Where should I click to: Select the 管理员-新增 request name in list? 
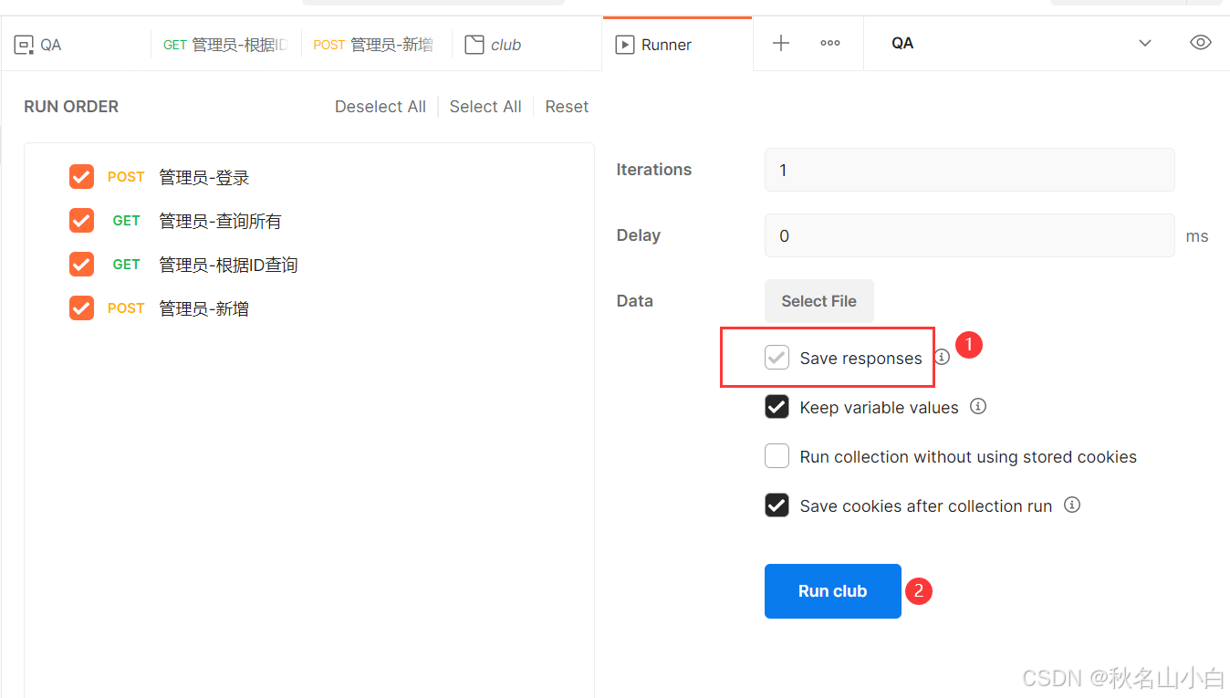[204, 308]
